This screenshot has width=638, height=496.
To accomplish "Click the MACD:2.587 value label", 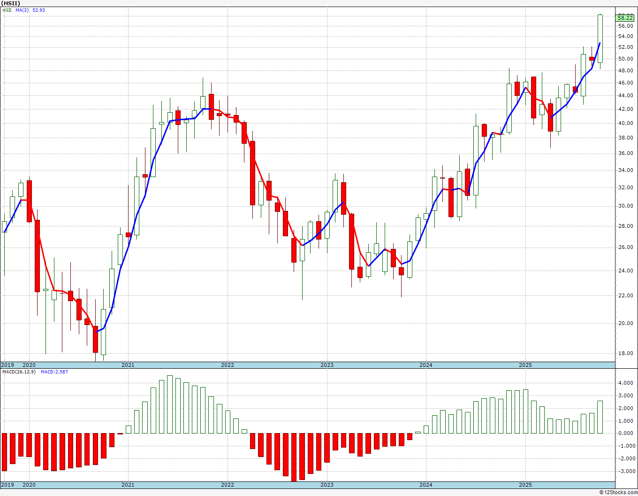I will pyautogui.click(x=54, y=372).
